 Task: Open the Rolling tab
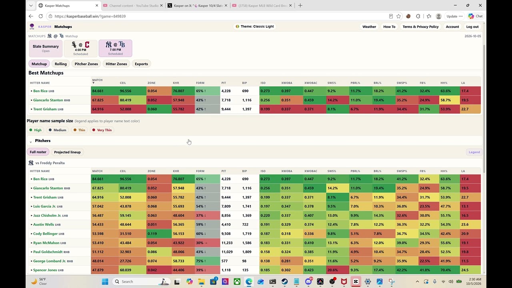click(x=61, y=64)
